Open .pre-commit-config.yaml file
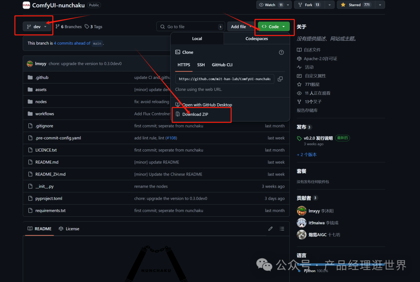The height and width of the screenshot is (282, 420). click(58, 138)
